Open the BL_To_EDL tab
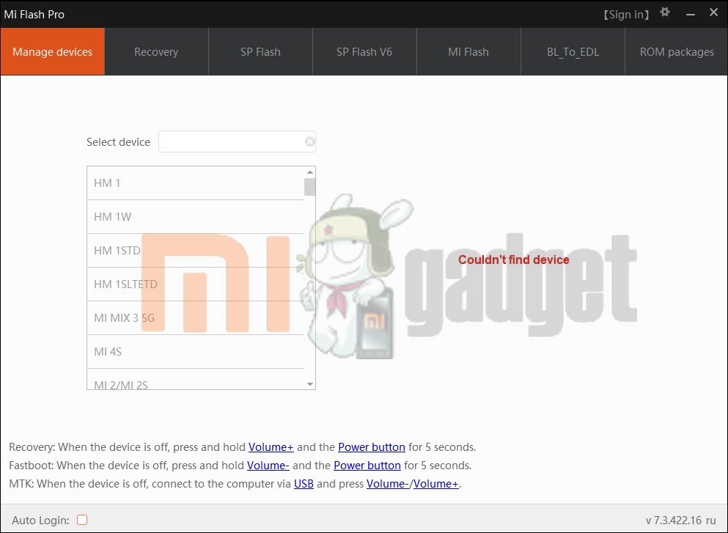 573,51
